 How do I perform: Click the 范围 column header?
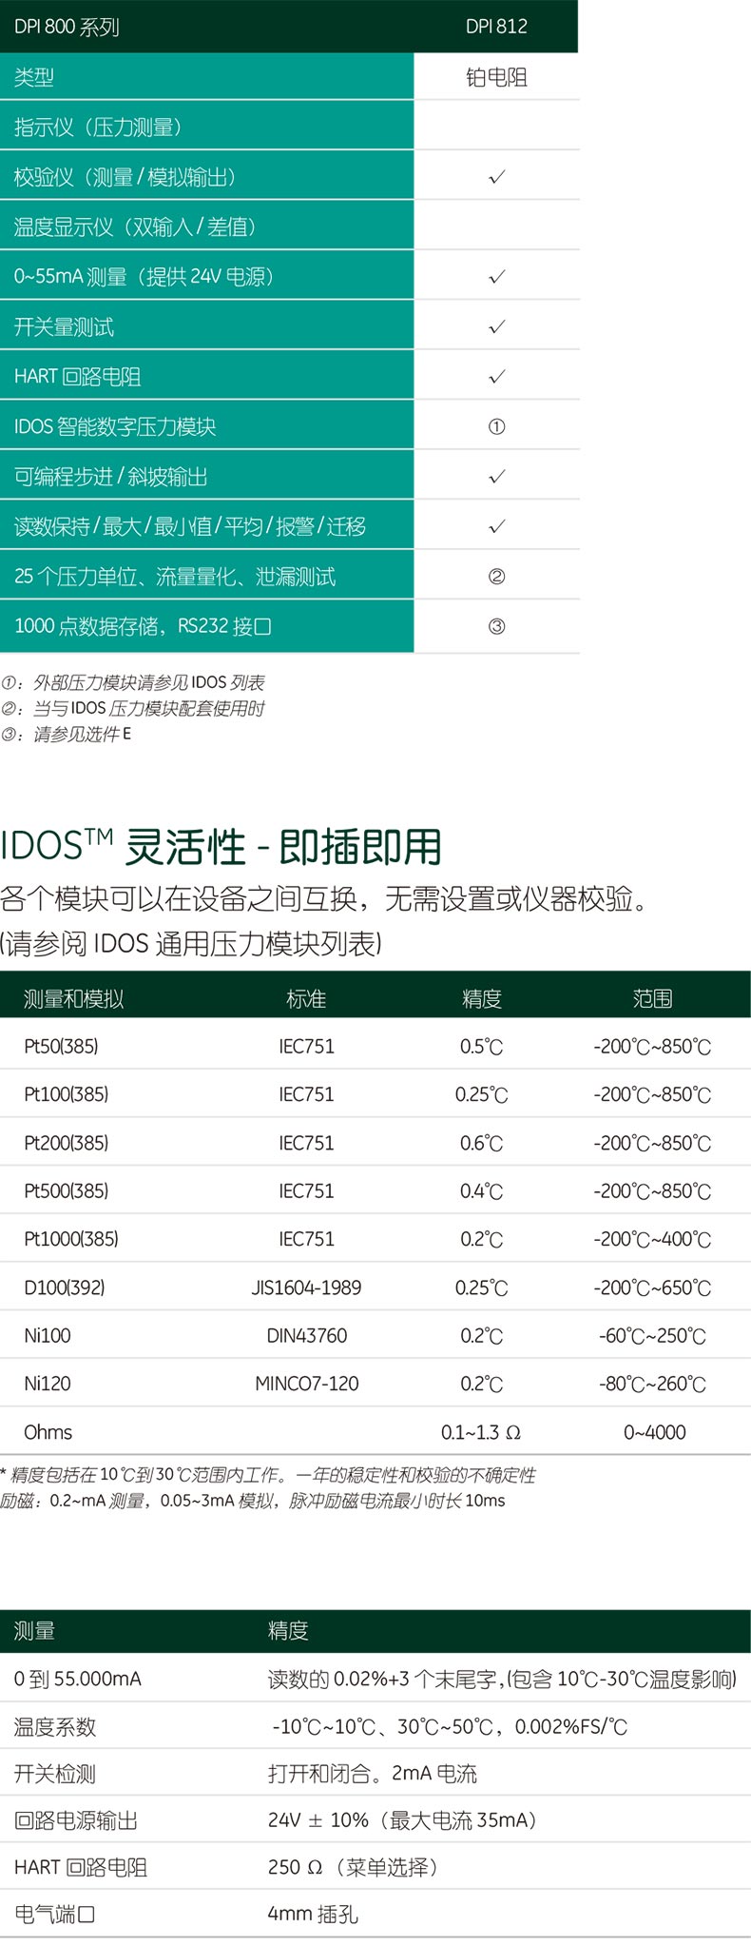click(652, 998)
